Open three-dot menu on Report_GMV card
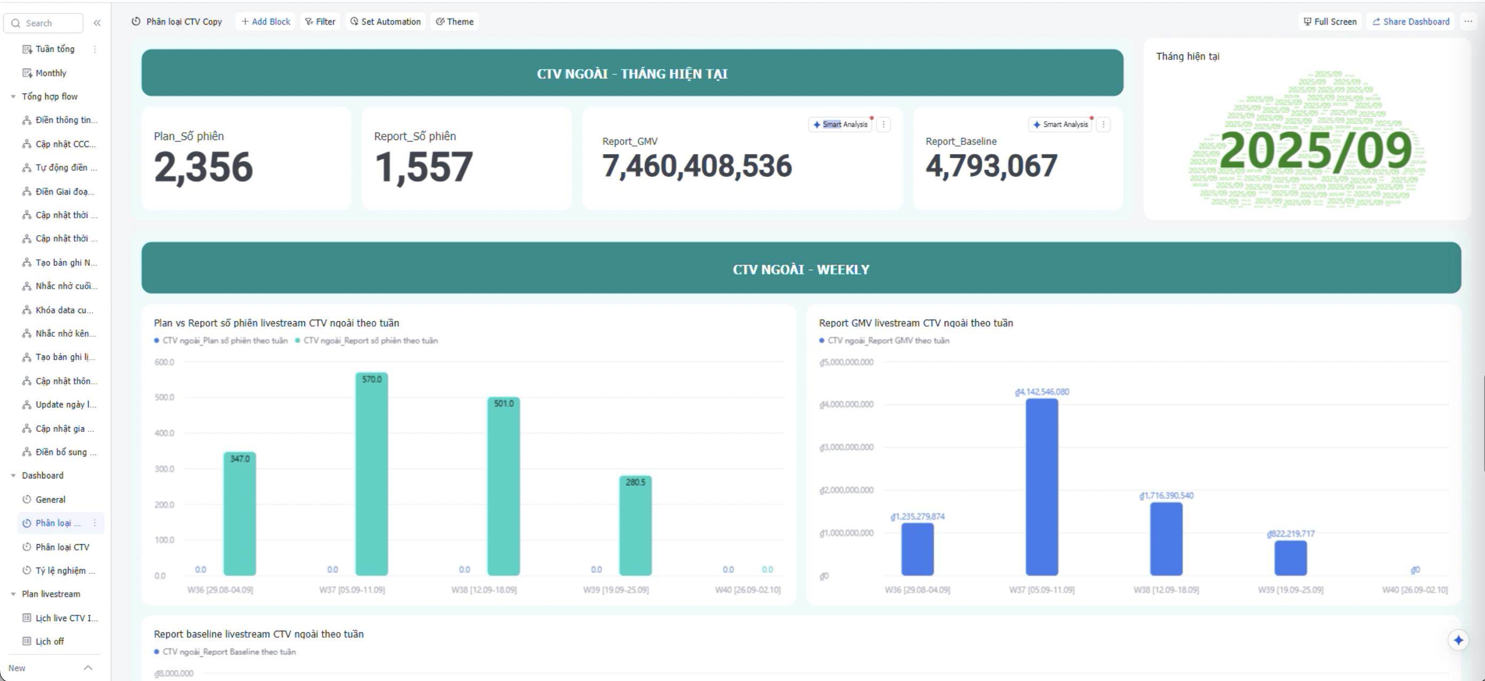The width and height of the screenshot is (1485, 681). (883, 125)
